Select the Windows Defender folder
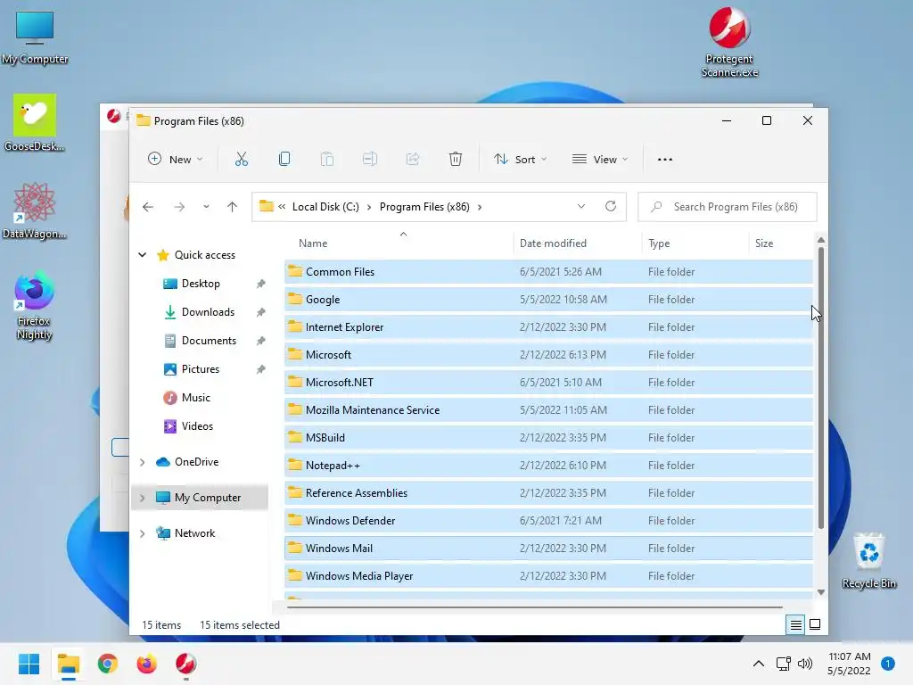Image resolution: width=913 pixels, height=685 pixels. coord(548,521)
